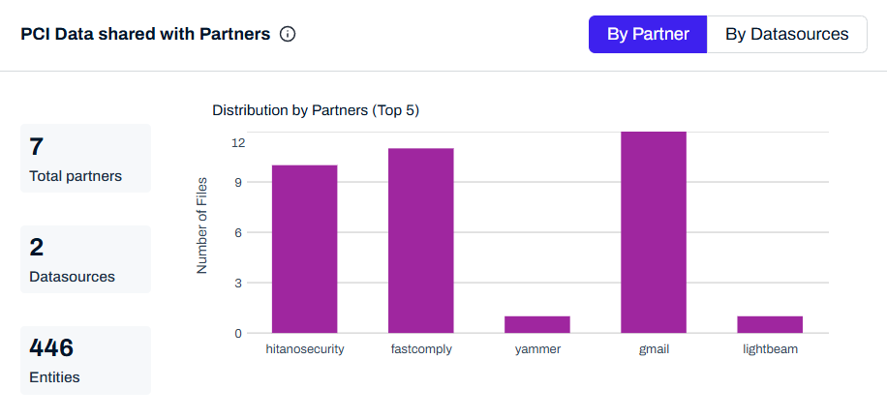Click the short yammer bar
Viewport: 887px width, 419px height.
click(x=537, y=324)
